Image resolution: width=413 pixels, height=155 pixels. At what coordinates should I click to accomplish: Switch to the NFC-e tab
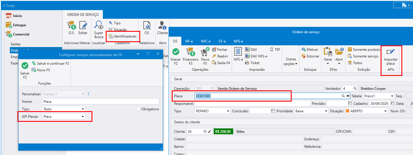tap(206, 41)
